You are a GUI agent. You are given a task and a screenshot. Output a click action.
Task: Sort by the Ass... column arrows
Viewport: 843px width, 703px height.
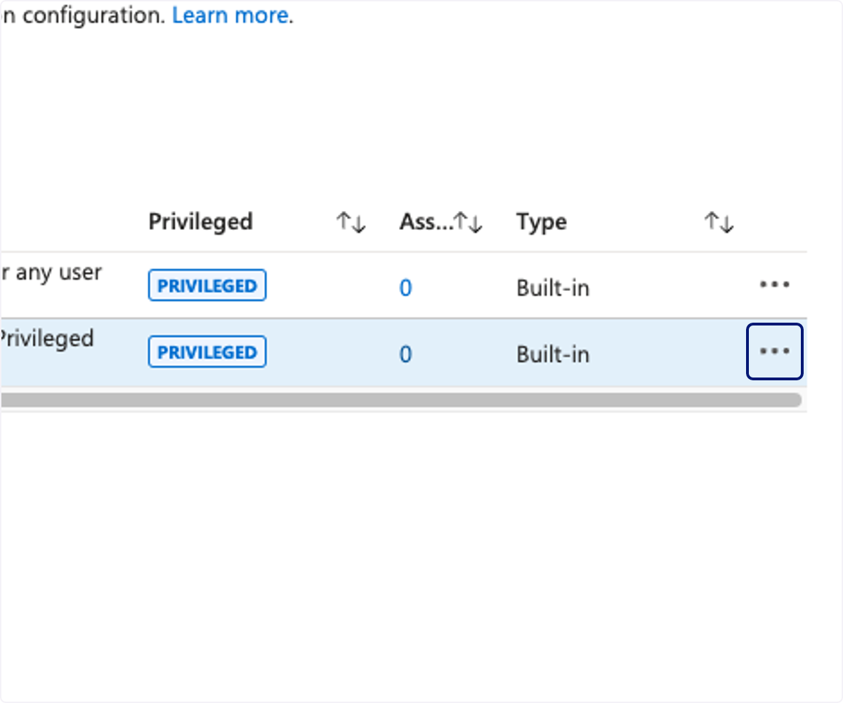point(468,223)
